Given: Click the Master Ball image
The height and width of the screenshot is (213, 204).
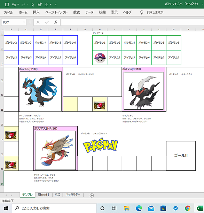Looking at the screenshot, I should (100, 58).
